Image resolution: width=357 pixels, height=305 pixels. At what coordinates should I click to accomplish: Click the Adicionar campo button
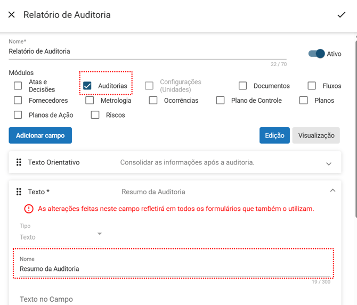tap(40, 136)
